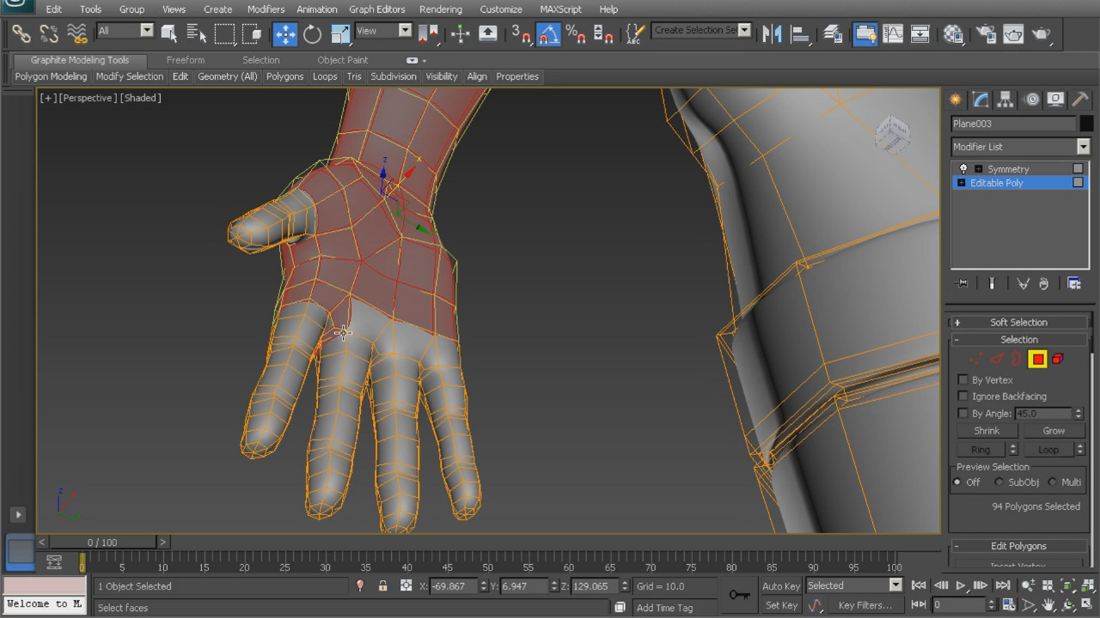Open the Schematic View

[x=920, y=33]
